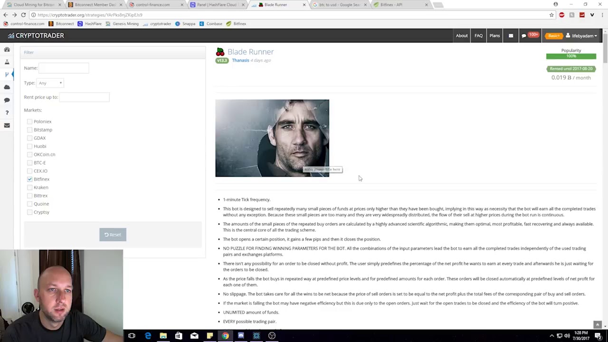Screen dimensions: 608x342
Task: Click the CRYPTOTRADER logo in header
Action: coord(36,36)
